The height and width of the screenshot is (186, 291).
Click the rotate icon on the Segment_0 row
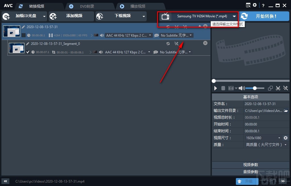pyautogui.click(x=168, y=44)
